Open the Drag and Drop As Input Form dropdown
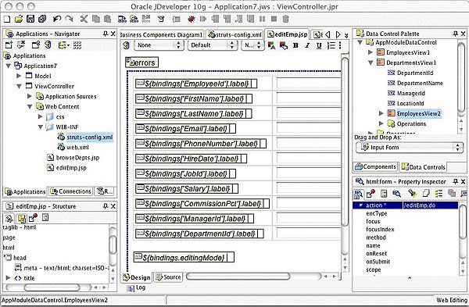 pos(410,148)
